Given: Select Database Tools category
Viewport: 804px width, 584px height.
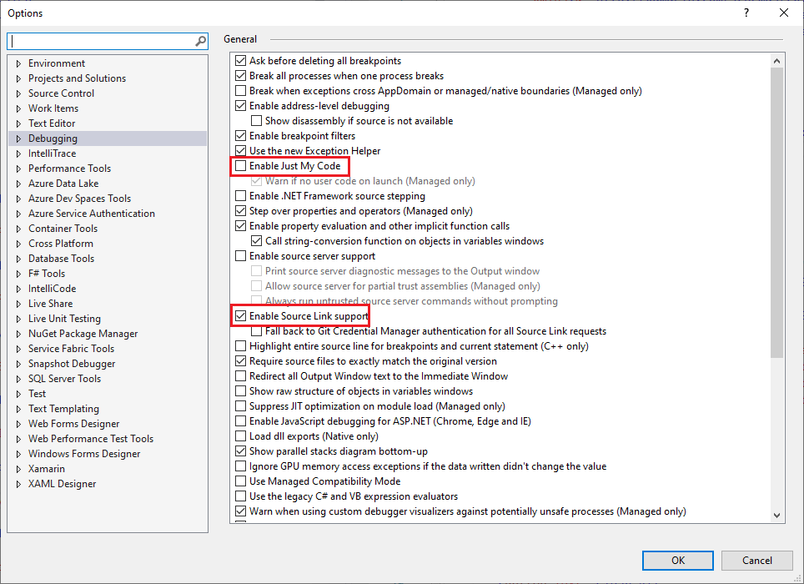Looking at the screenshot, I should click(x=61, y=259).
